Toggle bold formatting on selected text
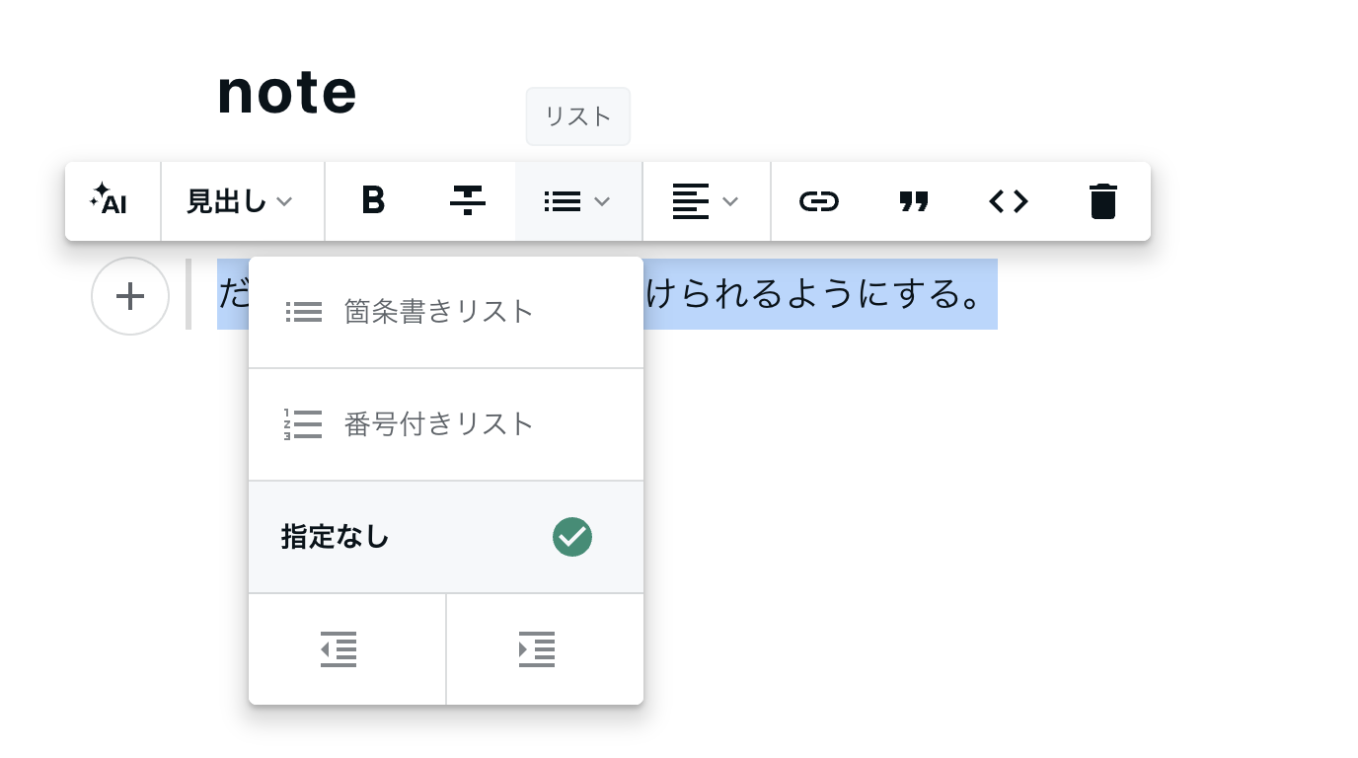 point(373,201)
